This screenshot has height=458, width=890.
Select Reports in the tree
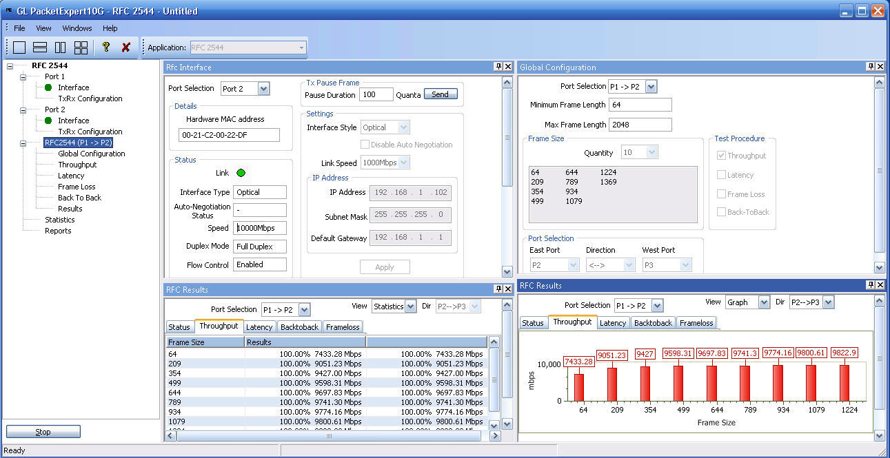(58, 231)
